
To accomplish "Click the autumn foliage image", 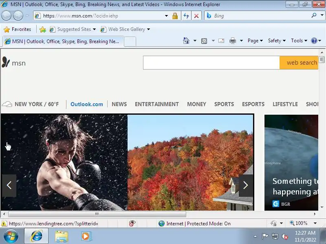I will [x=190, y=162].
